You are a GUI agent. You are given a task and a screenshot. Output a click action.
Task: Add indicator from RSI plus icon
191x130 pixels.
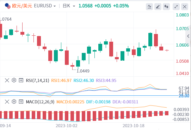[21, 80]
